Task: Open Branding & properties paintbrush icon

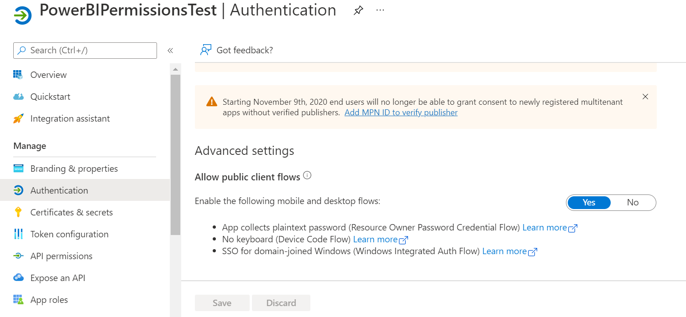Action: (x=19, y=168)
